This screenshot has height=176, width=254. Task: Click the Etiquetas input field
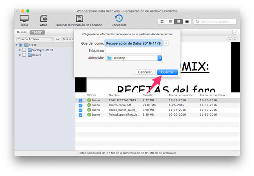[133, 50]
